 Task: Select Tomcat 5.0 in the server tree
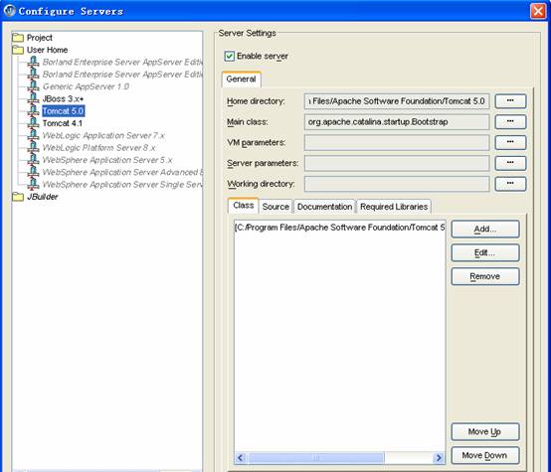point(64,111)
